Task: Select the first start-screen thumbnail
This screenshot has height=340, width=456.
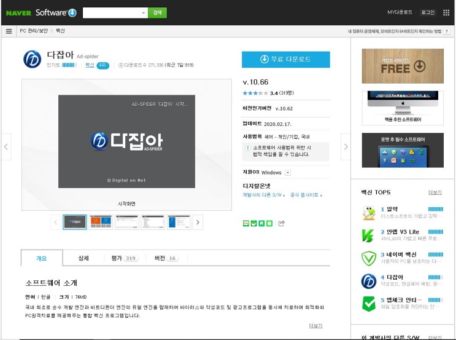Action: [75, 223]
